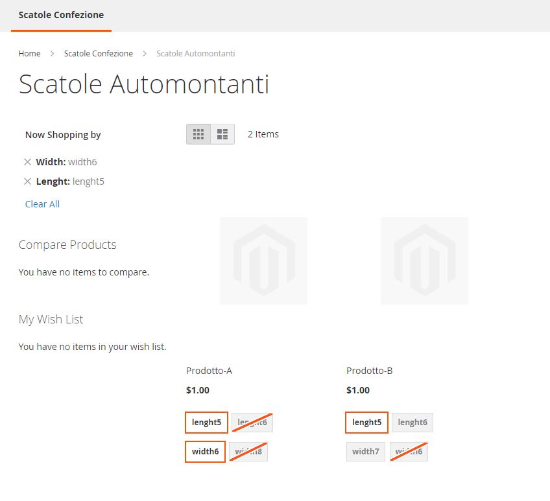Navigate to Home via breadcrumb
Viewport: 550px width, 501px height.
point(29,53)
